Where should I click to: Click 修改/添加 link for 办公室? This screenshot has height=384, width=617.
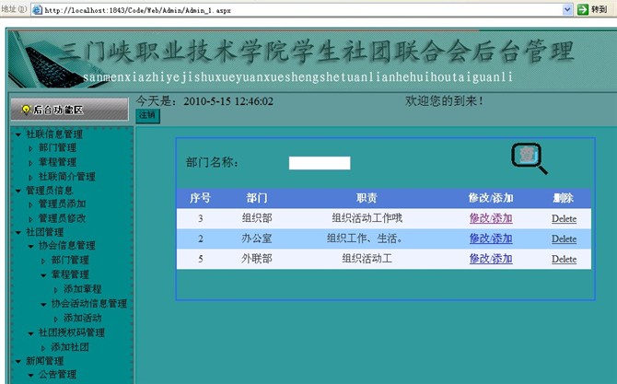tap(491, 239)
